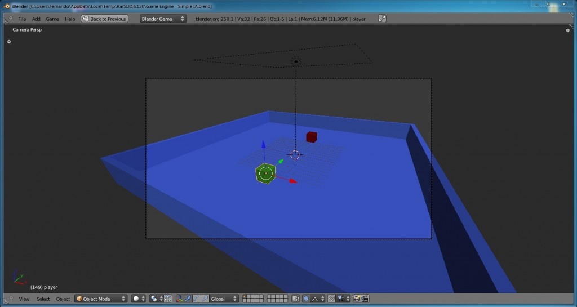Open the viewport shading dropdown
Image resolution: width=577 pixels, height=307 pixels.
point(139,299)
